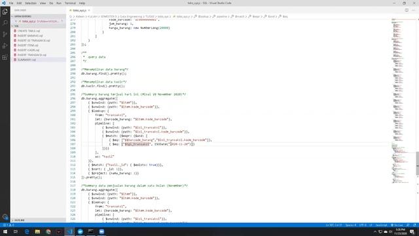Viewport: 419px width, 236px height.
Task: Open the terminal window taskbar icon
Action: pyautogui.click(x=91, y=231)
